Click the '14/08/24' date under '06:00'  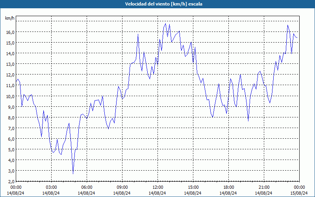(x=87, y=193)
